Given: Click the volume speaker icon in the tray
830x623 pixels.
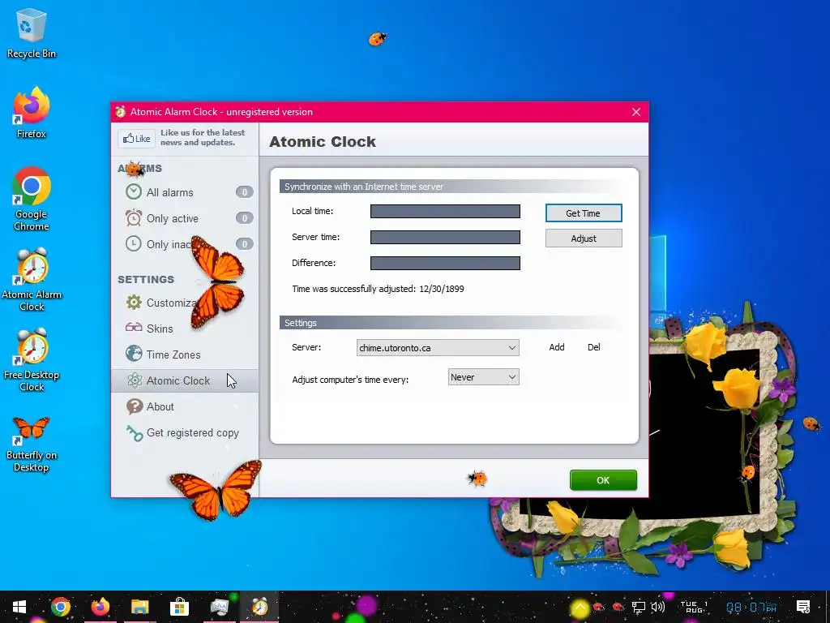Looking at the screenshot, I should [x=657, y=607].
